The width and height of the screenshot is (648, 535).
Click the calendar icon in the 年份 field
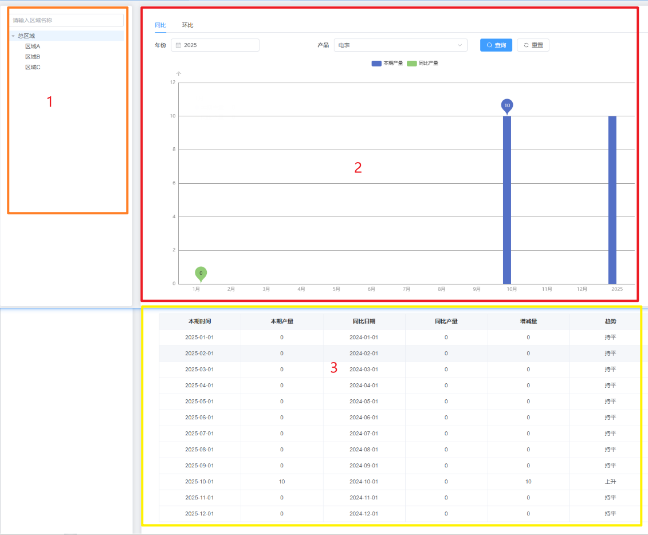pos(179,45)
